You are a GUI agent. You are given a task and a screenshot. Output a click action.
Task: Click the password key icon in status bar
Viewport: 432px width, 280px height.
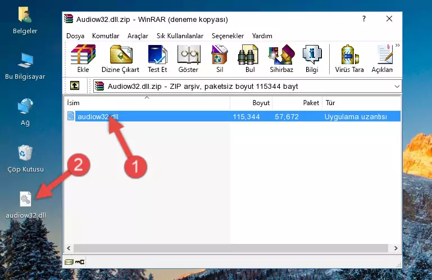pyautogui.click(x=80, y=262)
